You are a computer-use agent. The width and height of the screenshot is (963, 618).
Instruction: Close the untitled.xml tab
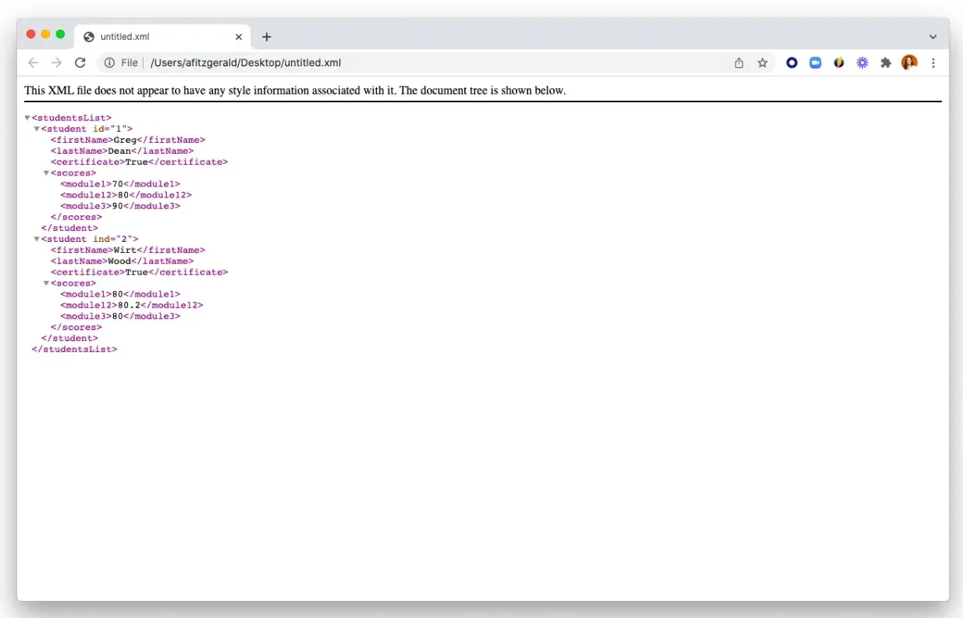[239, 37]
